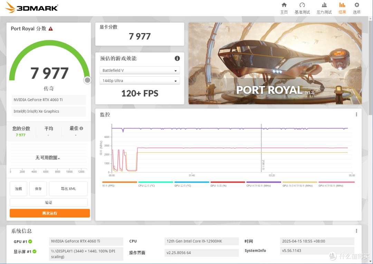The width and height of the screenshot is (373, 264).
Task: Click the 显卡分数 7 977 score card
Action: [x=140, y=34]
